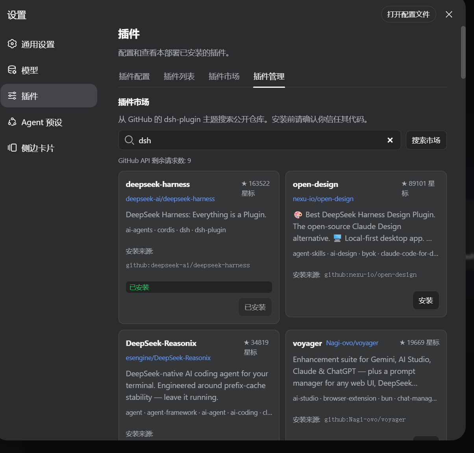Click the ★ 163522 星标 count
Image resolution: width=474 pixels, height=453 pixels.
pyautogui.click(x=256, y=188)
